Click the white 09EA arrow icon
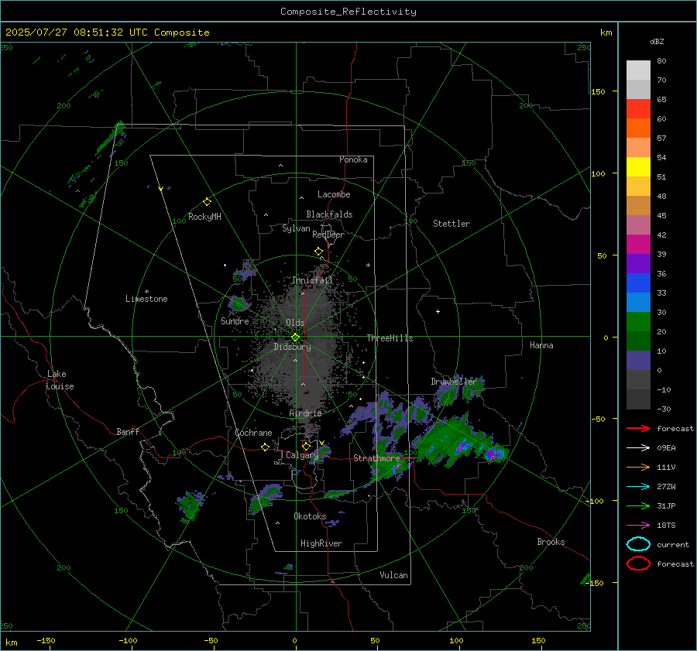The width and height of the screenshot is (697, 651). tap(638, 447)
